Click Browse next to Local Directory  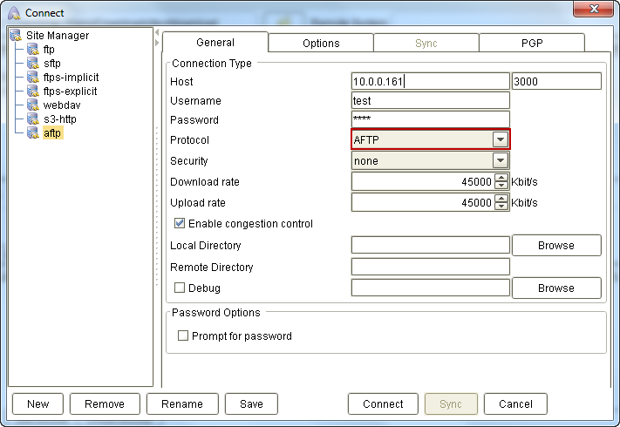555,246
